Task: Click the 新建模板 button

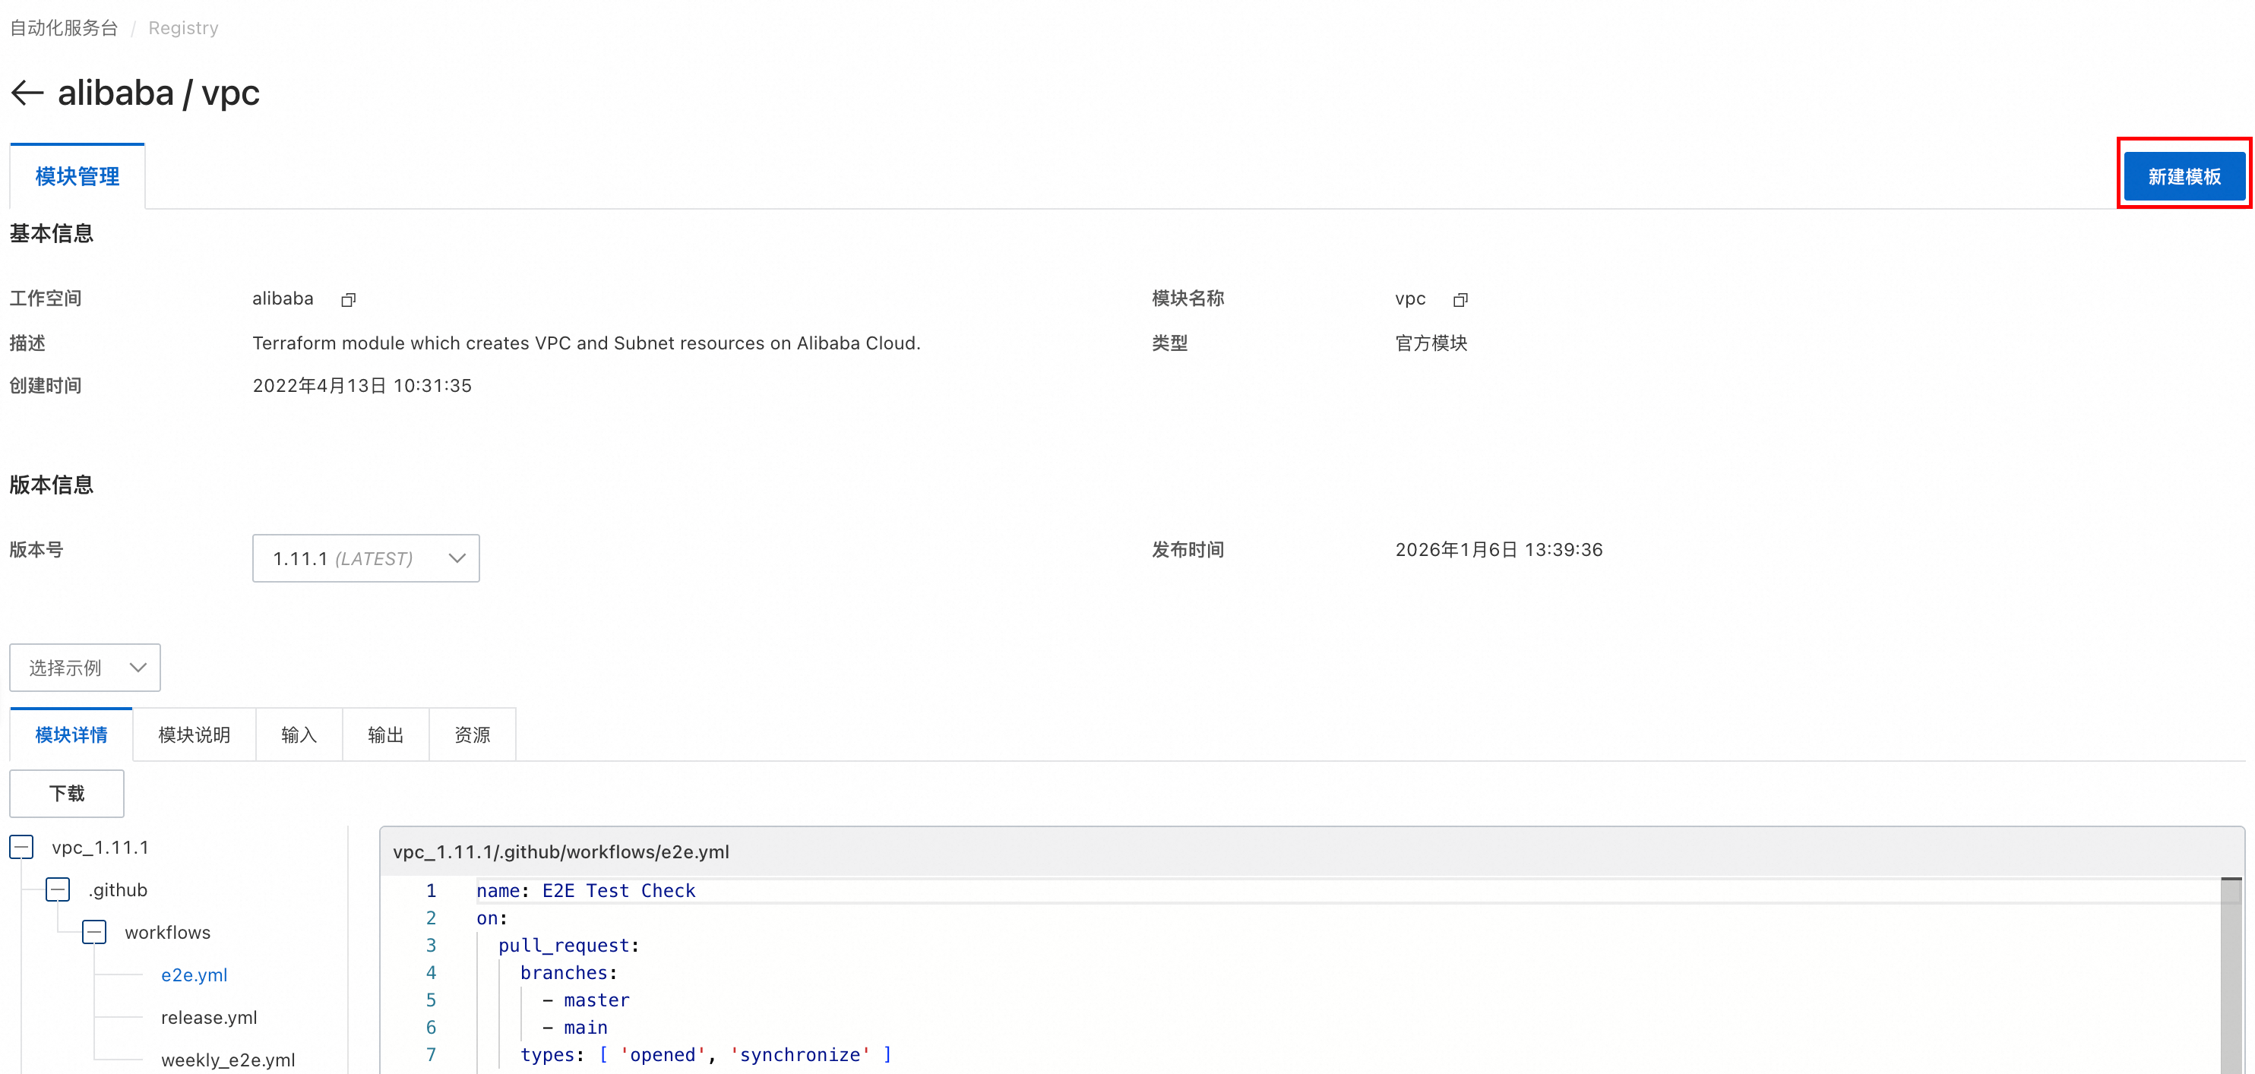Action: [2184, 177]
